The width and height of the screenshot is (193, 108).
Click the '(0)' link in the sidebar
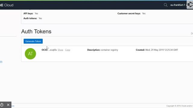pos(1,62)
